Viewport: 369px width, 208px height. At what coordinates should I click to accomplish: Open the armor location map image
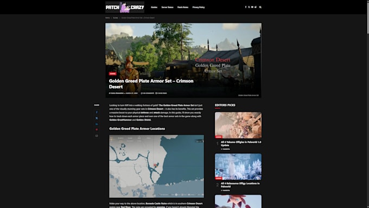(x=156, y=166)
